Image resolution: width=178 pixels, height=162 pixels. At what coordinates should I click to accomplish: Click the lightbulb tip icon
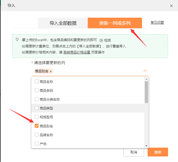click(17, 39)
